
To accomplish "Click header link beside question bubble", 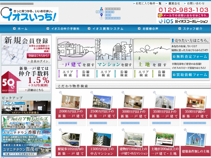I will click(x=113, y=18).
